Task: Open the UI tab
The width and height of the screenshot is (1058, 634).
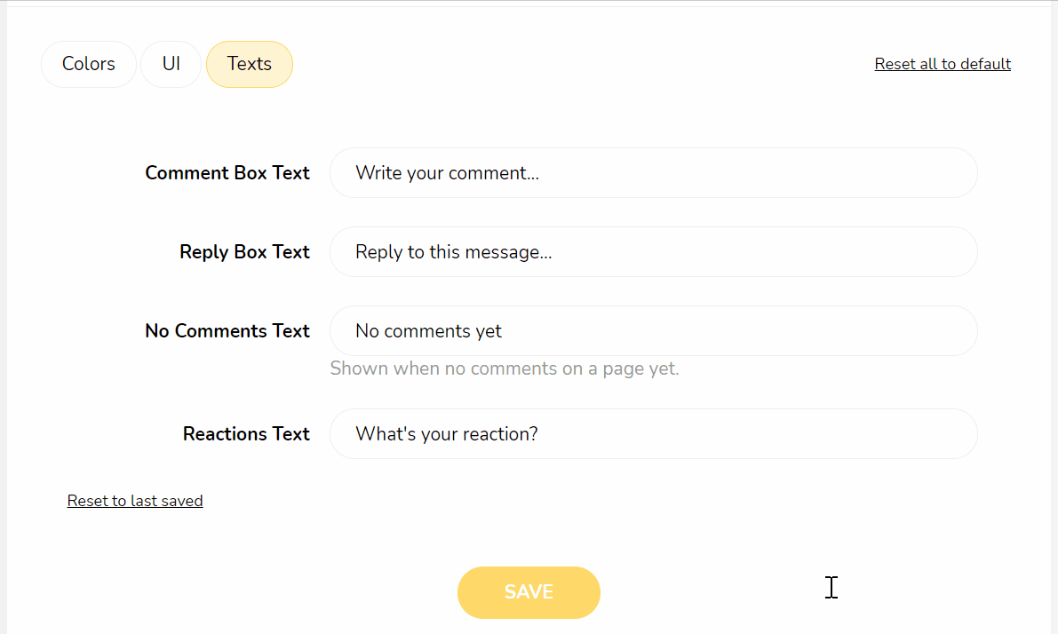Action: (171, 64)
